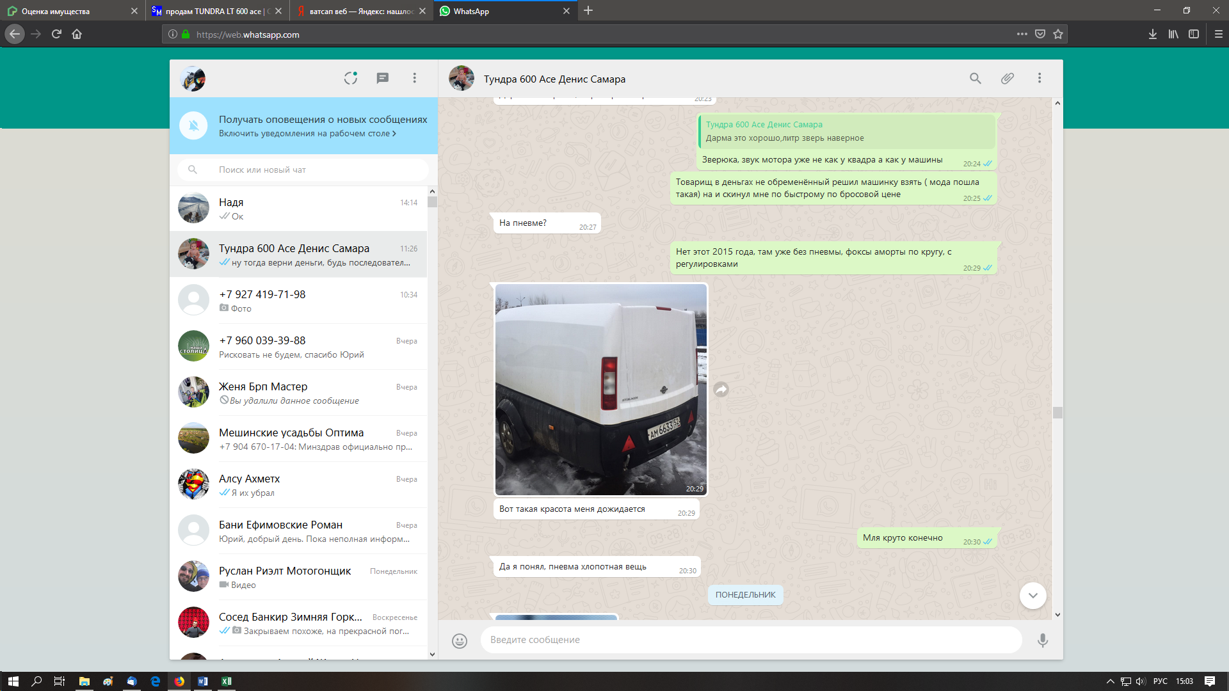
Task: Open contact info via chat header avatar
Action: pos(462,78)
